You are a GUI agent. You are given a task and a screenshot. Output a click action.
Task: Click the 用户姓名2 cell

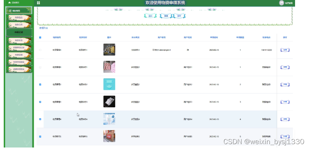point(188,84)
